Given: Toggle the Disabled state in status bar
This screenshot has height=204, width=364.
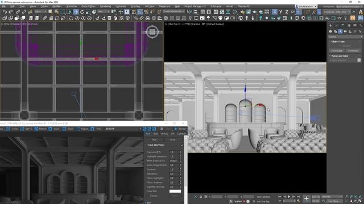Looking at the screenshot, I should pos(237,201).
